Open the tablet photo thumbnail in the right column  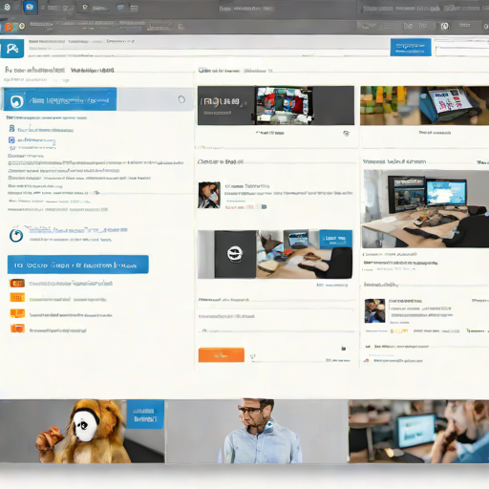[x=424, y=105]
